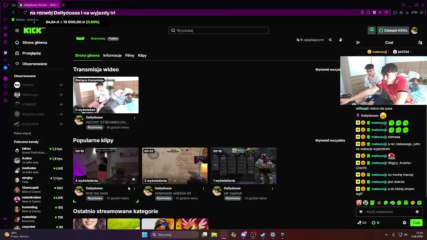Switch to Klipy tab
427x240 pixels.
pos(142,55)
